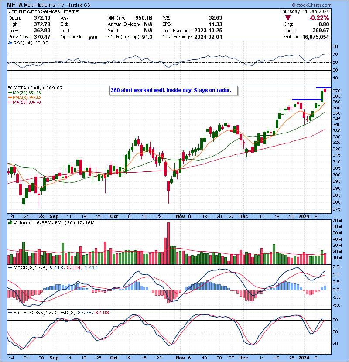Click the 2024 label on price chart axis
The height and width of the screenshot is (362, 349).
pyautogui.click(x=304, y=217)
